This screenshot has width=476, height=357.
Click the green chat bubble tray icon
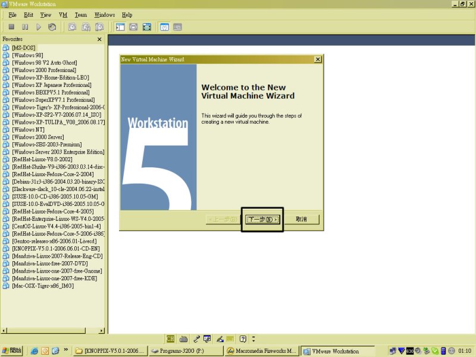(x=435, y=351)
